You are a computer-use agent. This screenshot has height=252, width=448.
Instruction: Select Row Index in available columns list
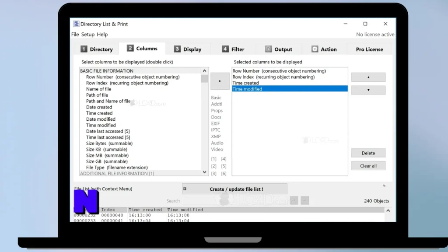tap(127, 83)
